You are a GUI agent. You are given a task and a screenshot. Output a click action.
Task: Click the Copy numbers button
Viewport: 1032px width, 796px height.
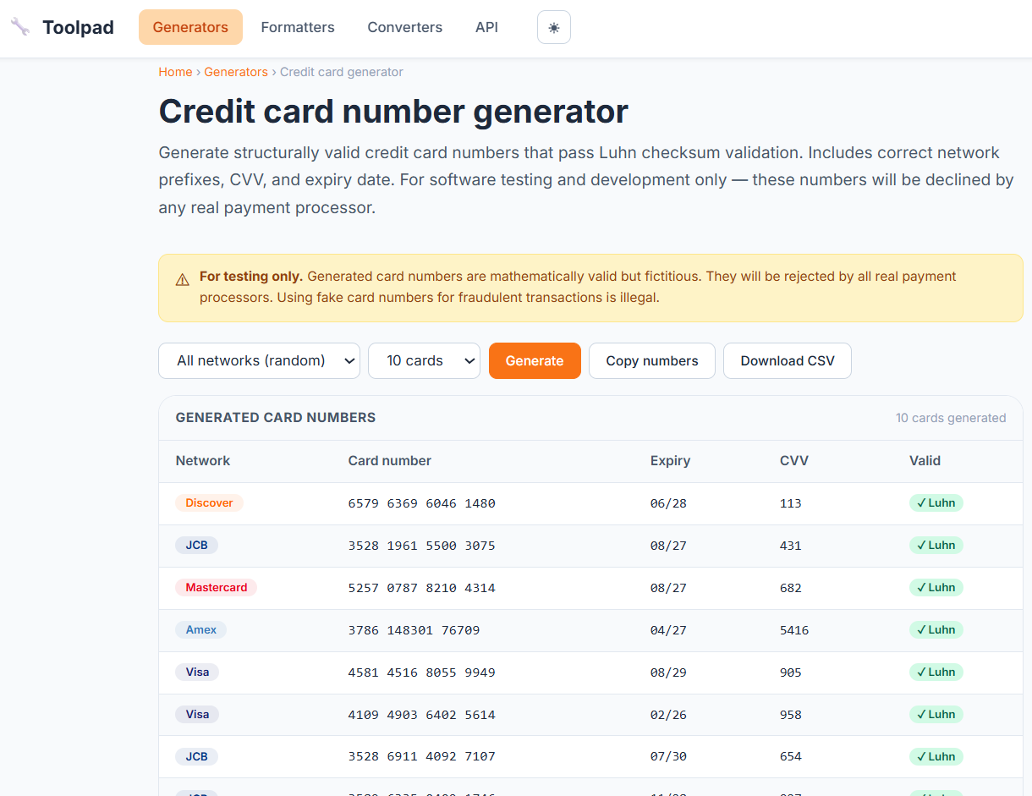point(651,361)
